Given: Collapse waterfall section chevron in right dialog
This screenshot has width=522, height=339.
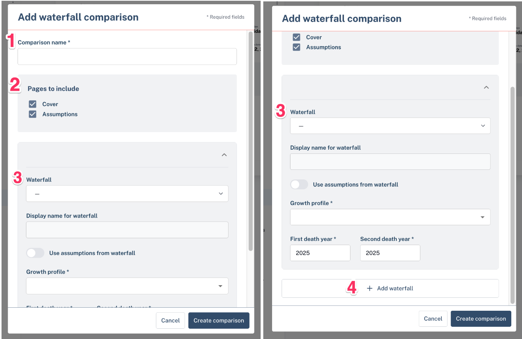Looking at the screenshot, I should [x=486, y=87].
